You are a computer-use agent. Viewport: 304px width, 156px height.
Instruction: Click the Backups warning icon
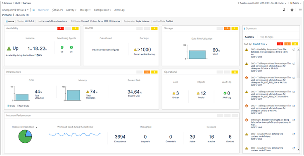pos(135,50)
